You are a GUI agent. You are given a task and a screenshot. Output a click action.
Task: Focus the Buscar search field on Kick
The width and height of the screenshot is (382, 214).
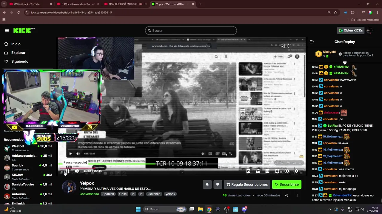pos(191,31)
